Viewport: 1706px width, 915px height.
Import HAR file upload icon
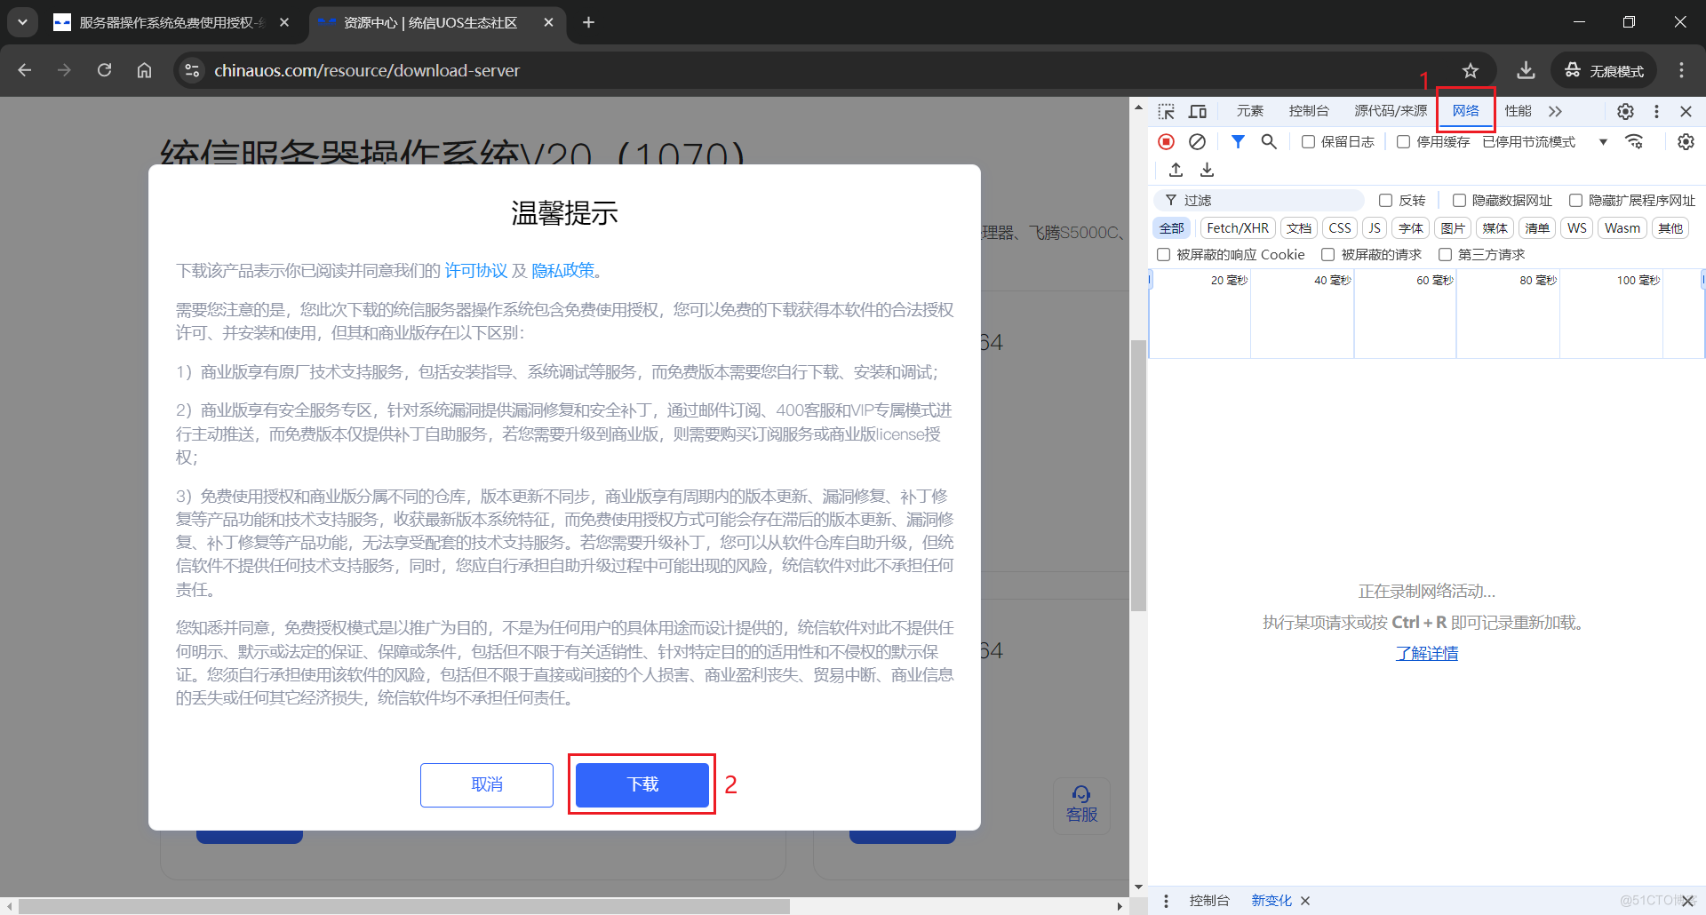pos(1176,169)
